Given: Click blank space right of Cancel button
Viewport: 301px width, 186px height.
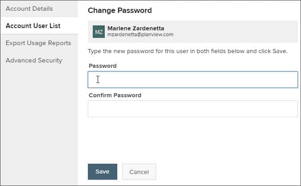Looking at the screenshot, I should 223,172.
